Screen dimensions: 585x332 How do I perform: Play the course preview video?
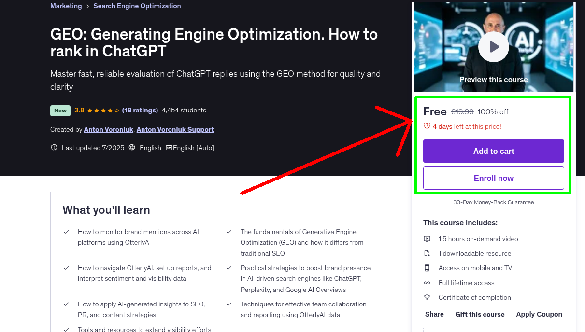[494, 47]
